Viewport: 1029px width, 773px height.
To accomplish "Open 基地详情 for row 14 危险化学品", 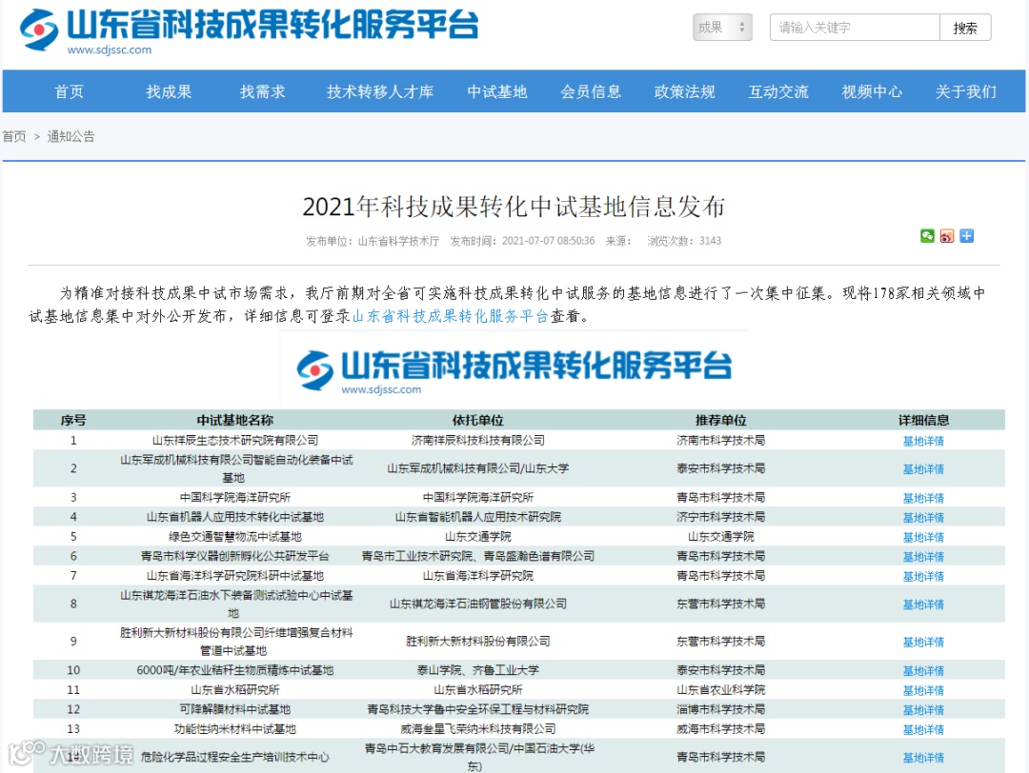I will (923, 759).
